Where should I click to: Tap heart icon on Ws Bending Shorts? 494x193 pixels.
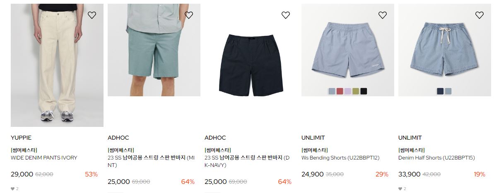383,15
